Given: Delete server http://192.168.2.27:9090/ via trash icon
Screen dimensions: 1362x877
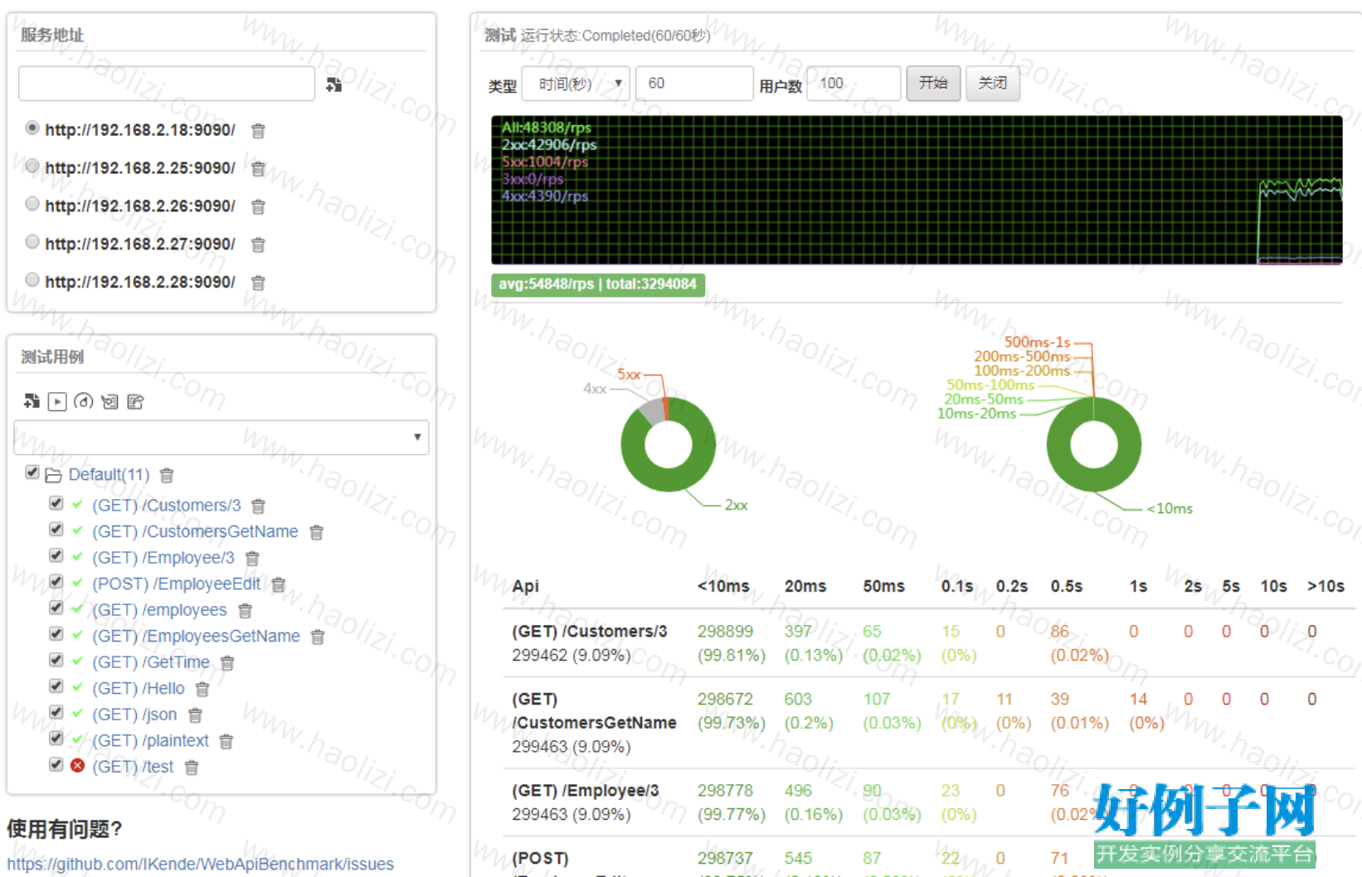Looking at the screenshot, I should click(258, 245).
